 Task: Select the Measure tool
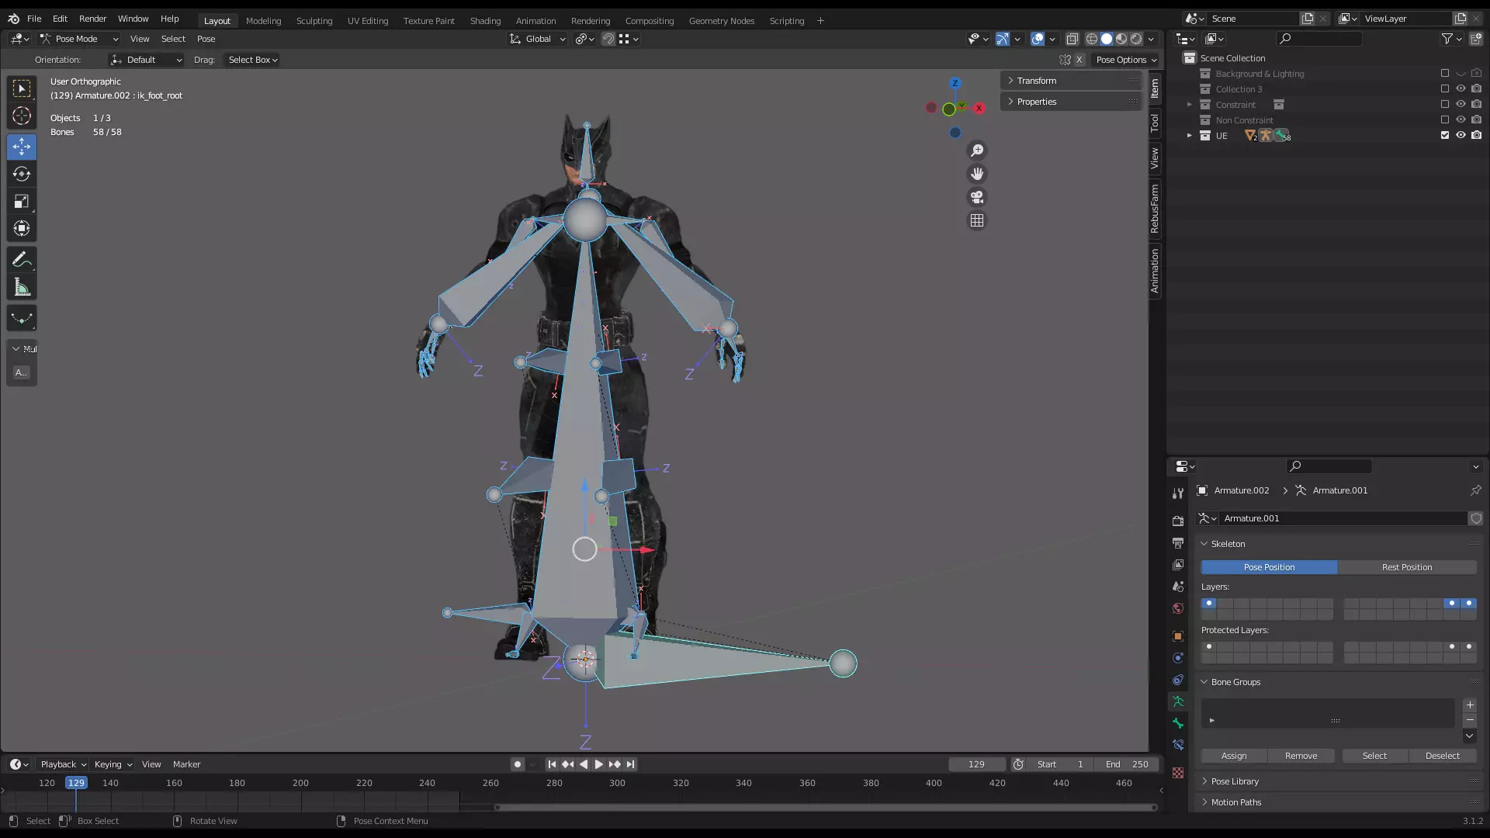(22, 288)
